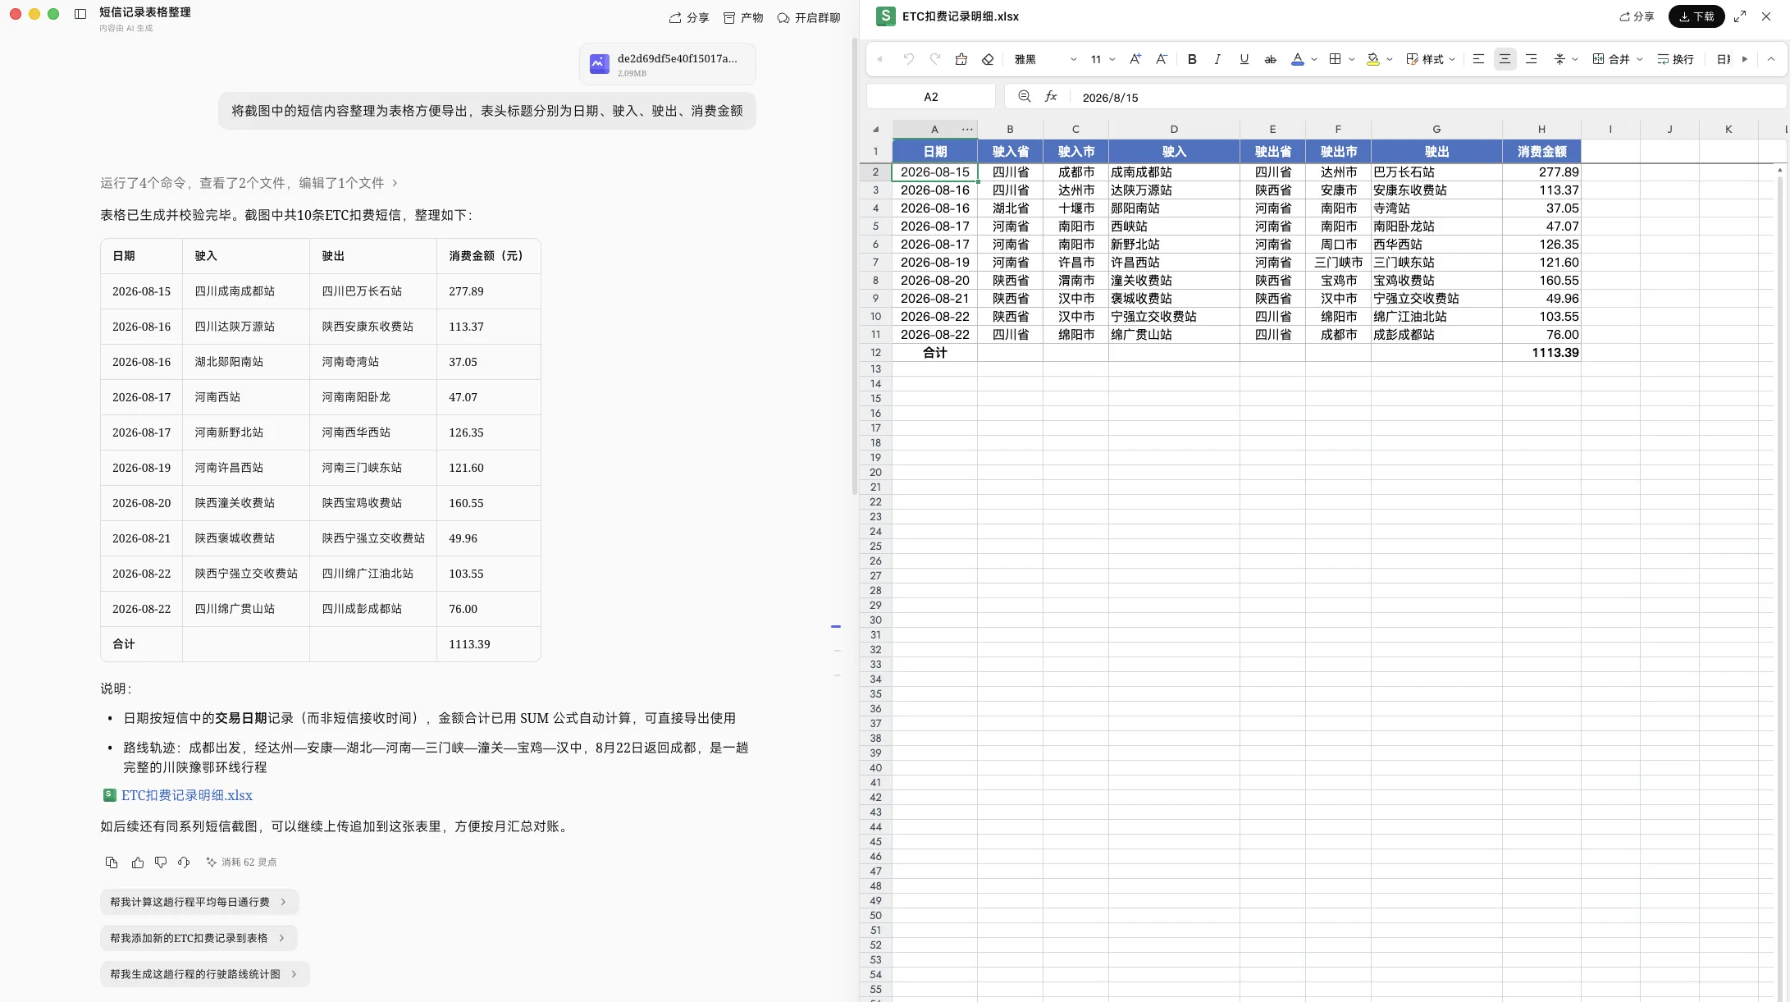Open the 雅黑 font family dropdown
The height and width of the screenshot is (1002, 1790).
[x=1045, y=59]
